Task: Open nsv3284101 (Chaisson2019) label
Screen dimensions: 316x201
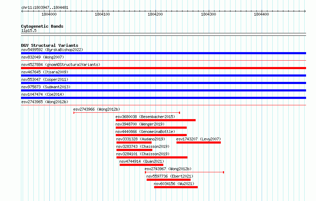Action: (x=143, y=154)
